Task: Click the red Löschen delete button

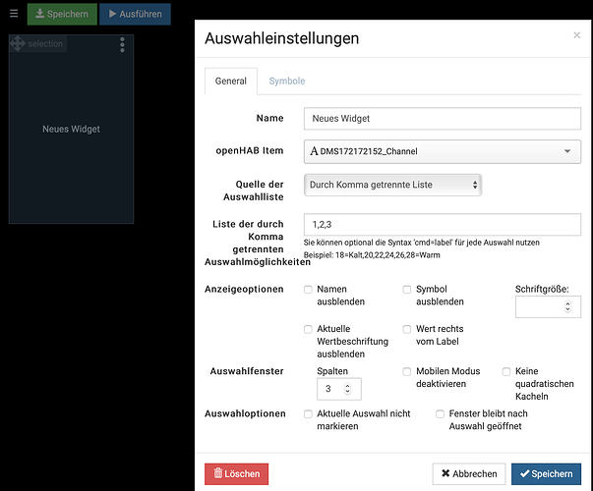Action: point(236,473)
